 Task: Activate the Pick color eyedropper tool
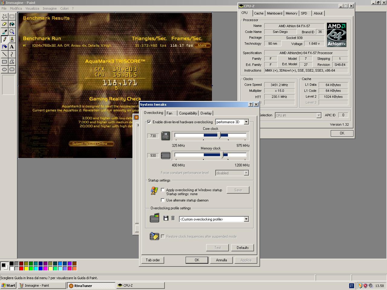pos(5,32)
